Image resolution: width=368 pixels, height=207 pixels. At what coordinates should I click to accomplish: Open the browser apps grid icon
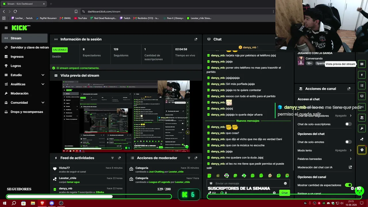point(4,18)
